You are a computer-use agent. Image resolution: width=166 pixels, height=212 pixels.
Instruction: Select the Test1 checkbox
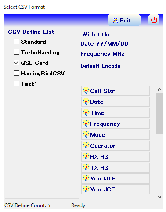pos(16,84)
